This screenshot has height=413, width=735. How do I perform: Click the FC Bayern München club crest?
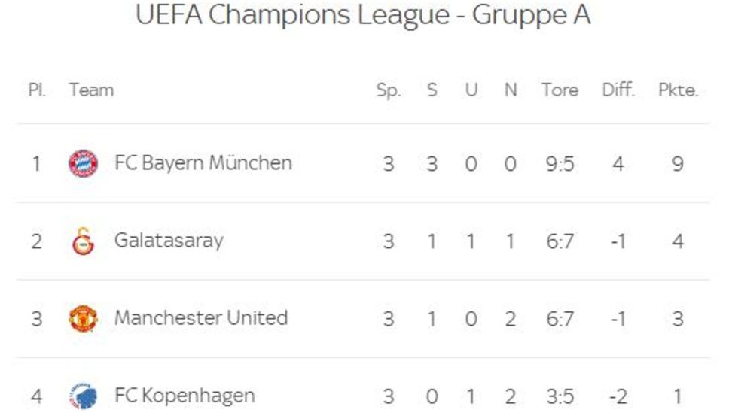pos(83,163)
